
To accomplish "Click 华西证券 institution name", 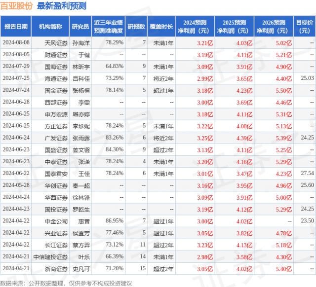I will (56, 197).
